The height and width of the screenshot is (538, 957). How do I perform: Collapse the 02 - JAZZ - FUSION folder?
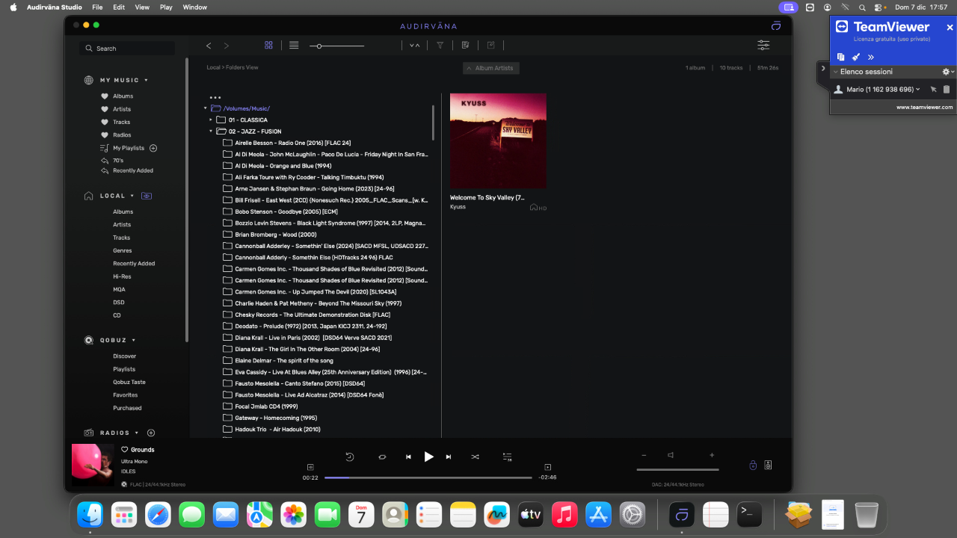pyautogui.click(x=211, y=132)
